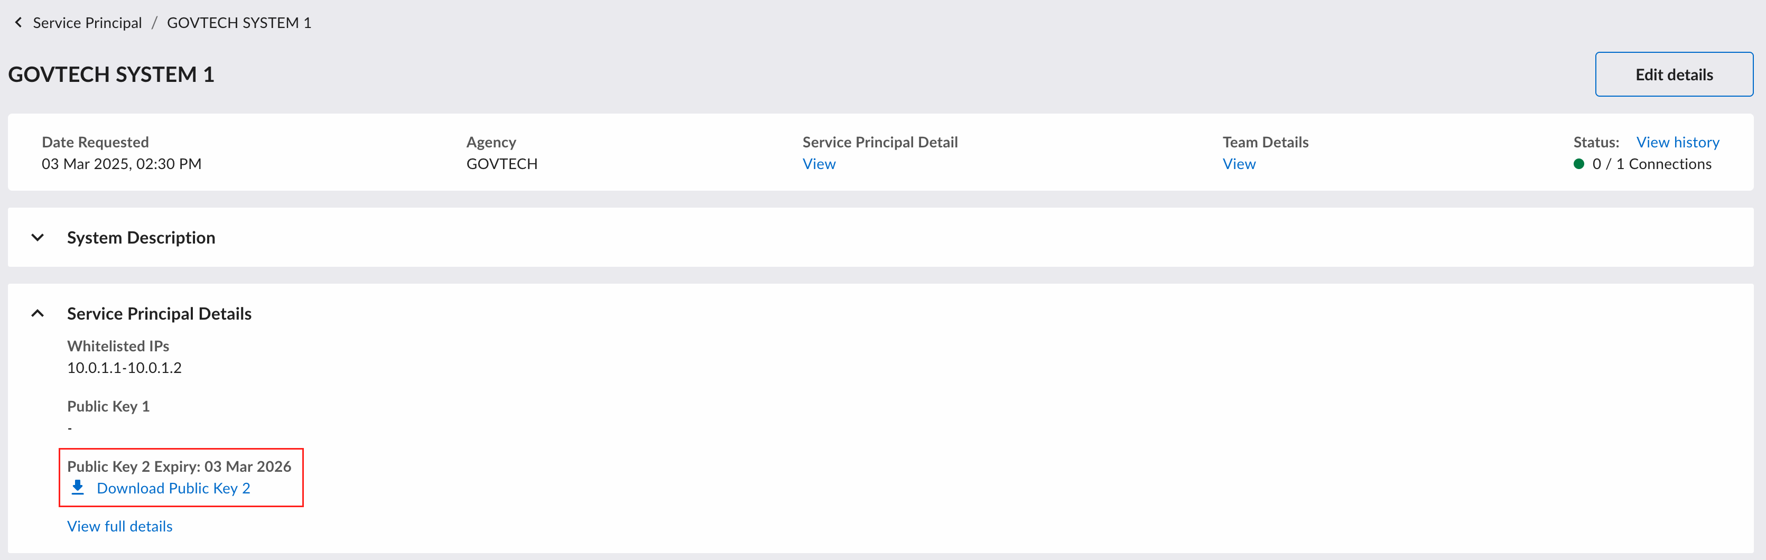Click the System Description section header
The height and width of the screenshot is (560, 1766).
pyautogui.click(x=880, y=237)
